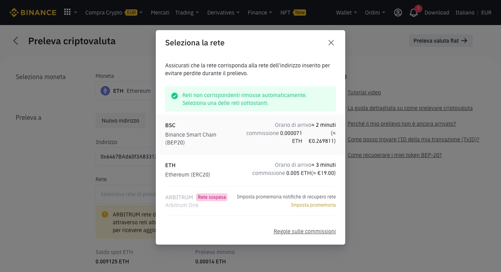Open Come recuperare i miei token BEP-20

point(395,155)
